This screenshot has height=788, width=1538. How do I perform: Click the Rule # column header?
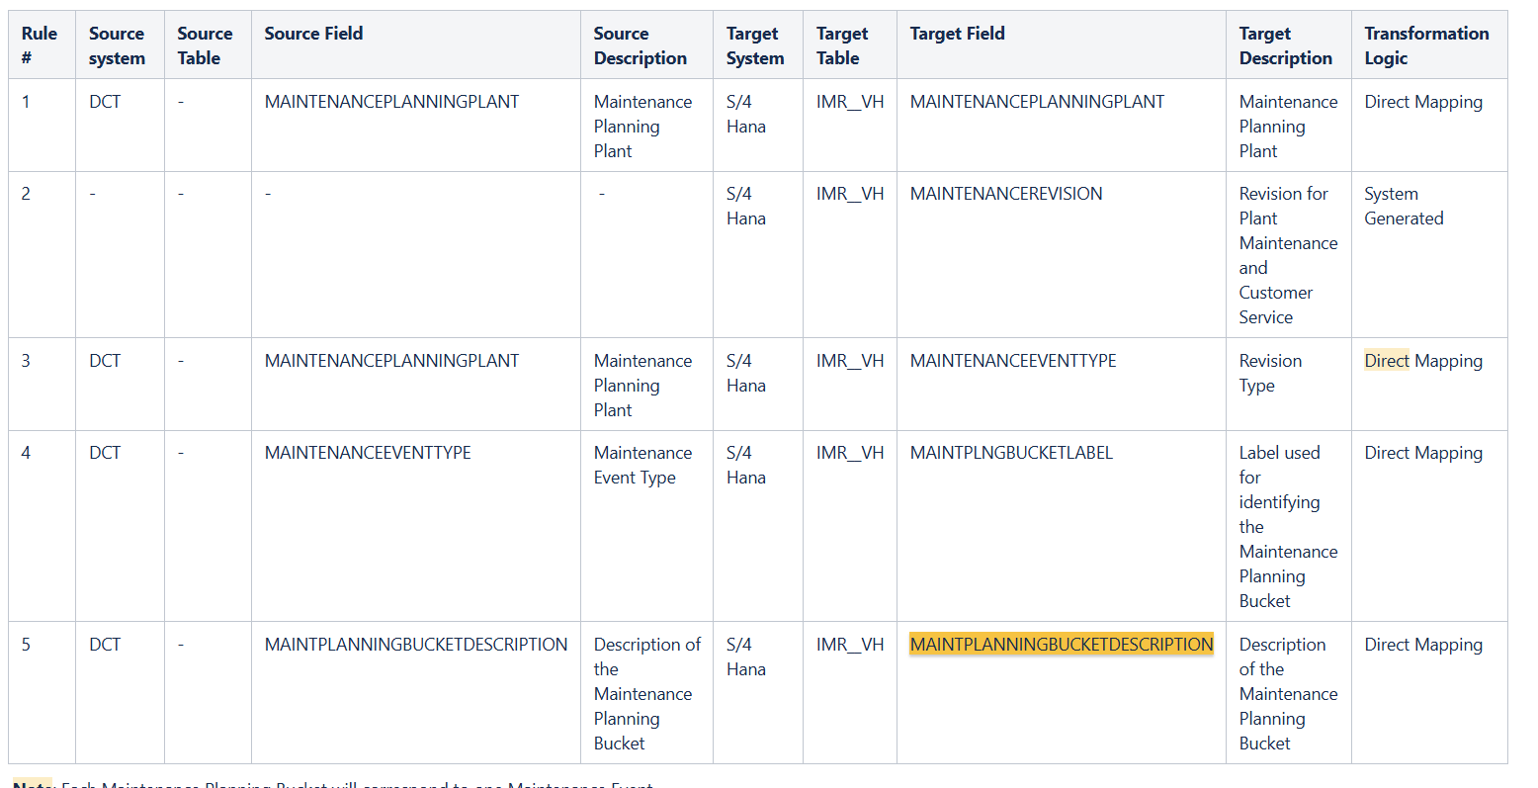pyautogui.click(x=40, y=45)
